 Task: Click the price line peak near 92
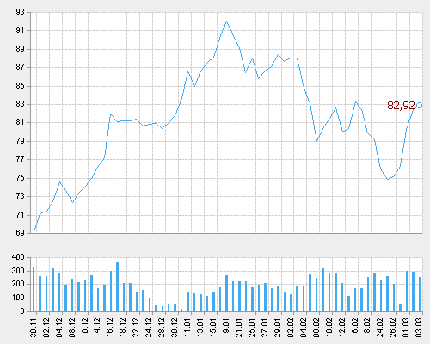tap(226, 21)
